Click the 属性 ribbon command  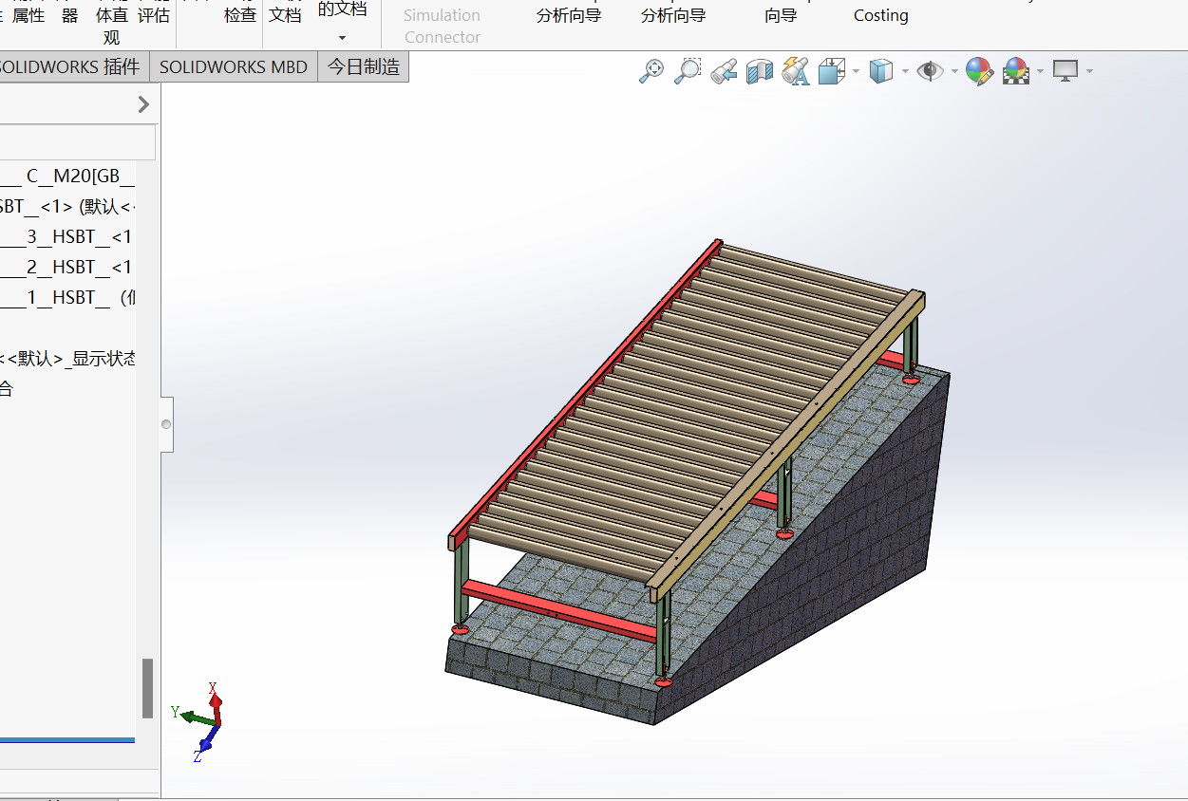click(28, 15)
